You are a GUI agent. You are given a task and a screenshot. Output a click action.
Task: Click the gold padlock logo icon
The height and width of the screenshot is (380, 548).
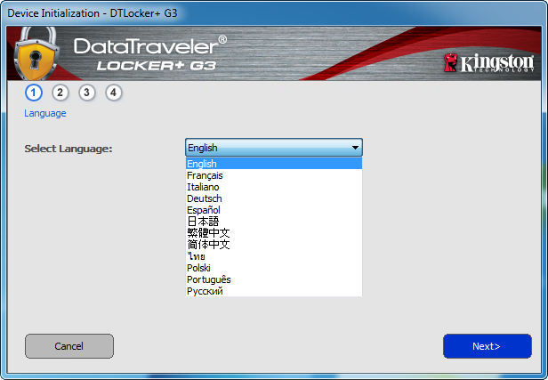click(36, 53)
